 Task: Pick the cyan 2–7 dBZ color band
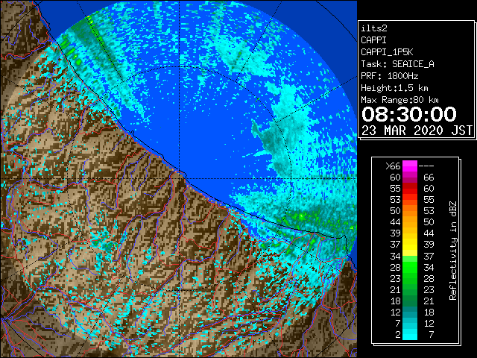410,335
